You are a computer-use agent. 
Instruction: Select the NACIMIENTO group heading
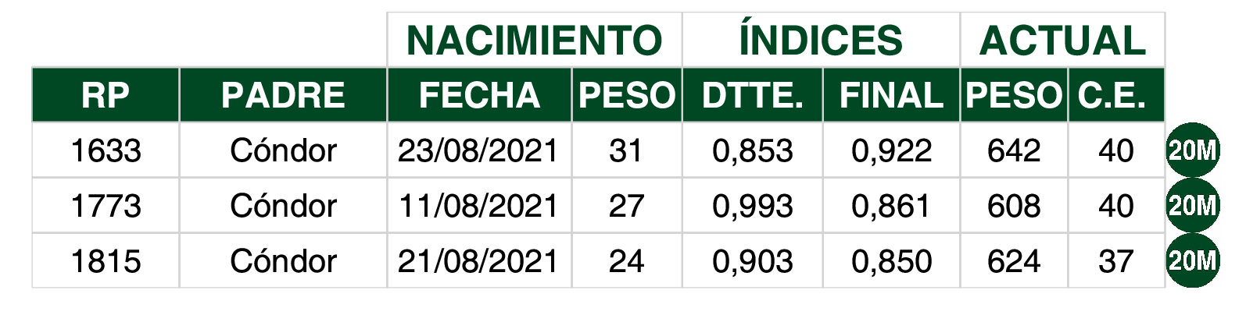534,41
